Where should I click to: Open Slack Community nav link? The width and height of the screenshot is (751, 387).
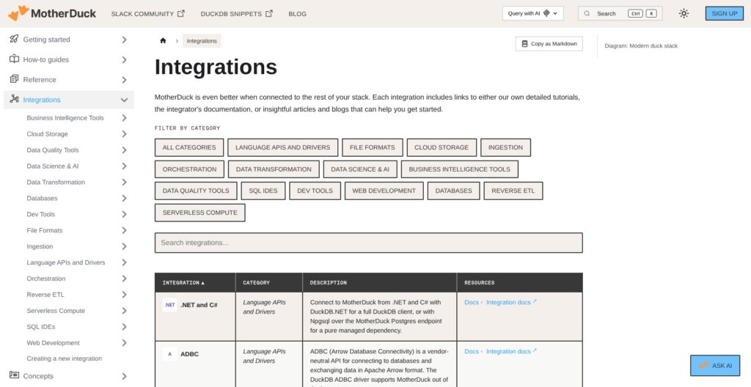click(x=147, y=14)
